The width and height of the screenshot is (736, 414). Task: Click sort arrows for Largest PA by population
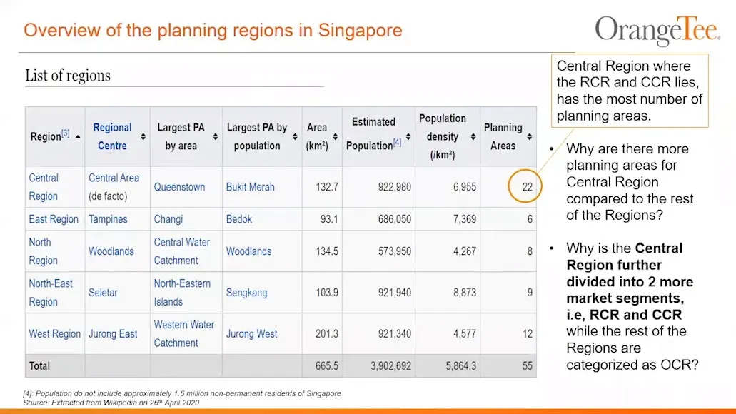294,136
